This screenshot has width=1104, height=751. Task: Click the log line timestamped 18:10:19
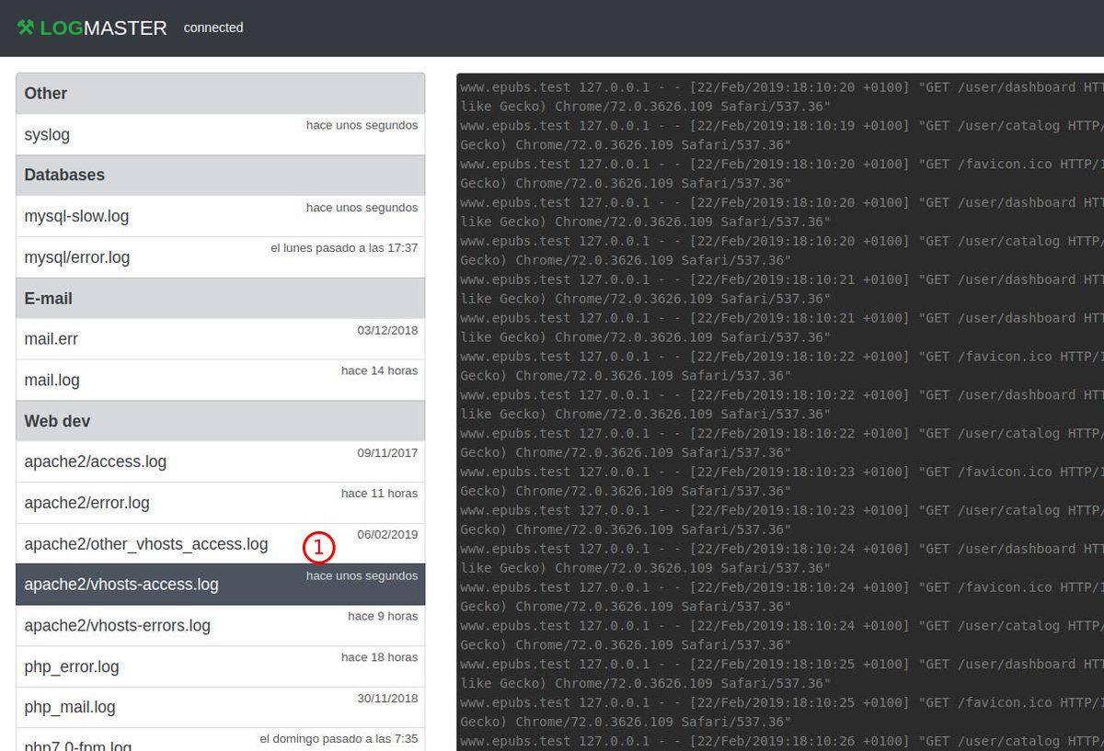pyautogui.click(x=781, y=135)
